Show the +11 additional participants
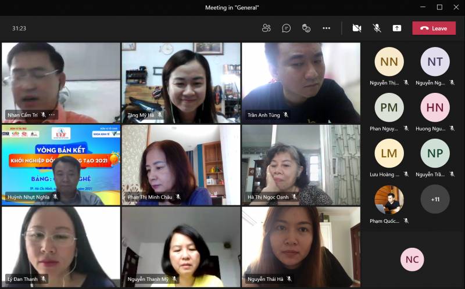465x289 pixels. point(435,200)
